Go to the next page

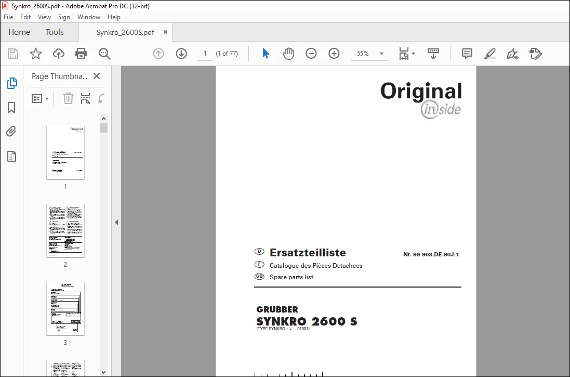(181, 54)
